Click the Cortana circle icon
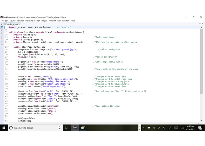Viewport: 205px width, 146px height. (x=11, y=128)
